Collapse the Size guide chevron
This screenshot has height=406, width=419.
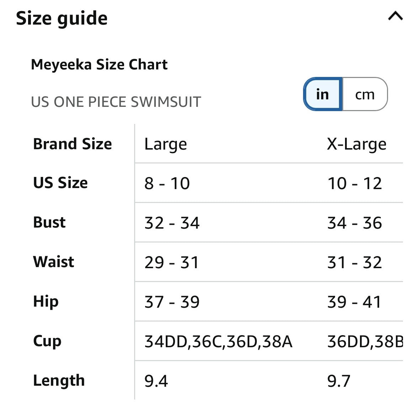click(x=395, y=16)
